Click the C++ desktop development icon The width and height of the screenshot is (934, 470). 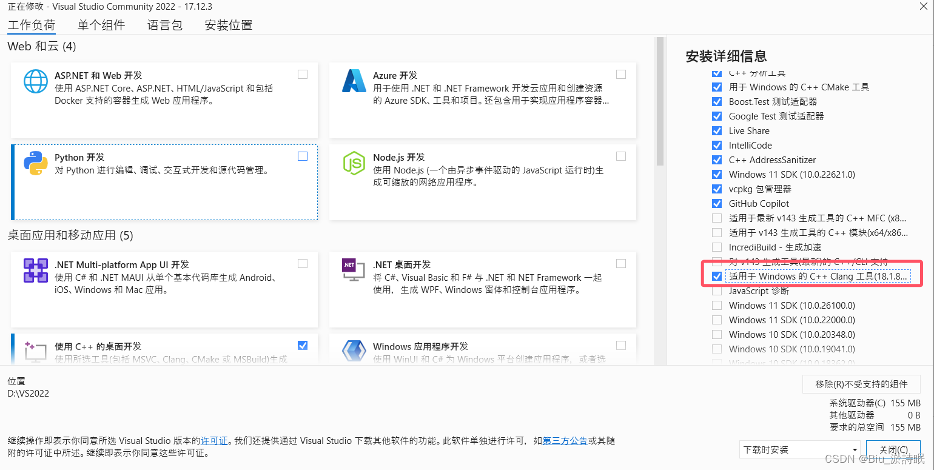pos(36,352)
